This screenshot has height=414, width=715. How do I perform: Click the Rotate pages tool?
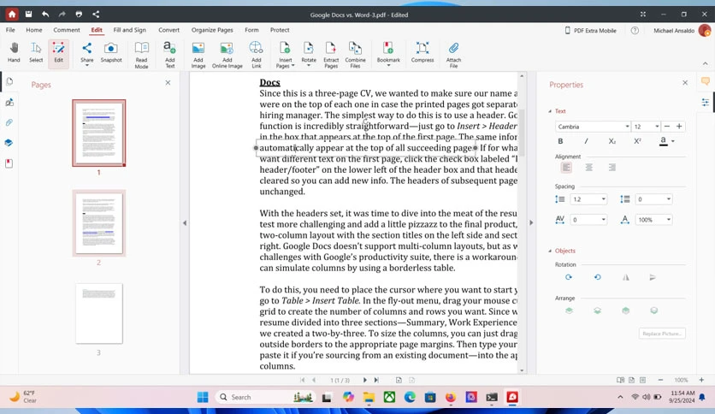coord(308,53)
